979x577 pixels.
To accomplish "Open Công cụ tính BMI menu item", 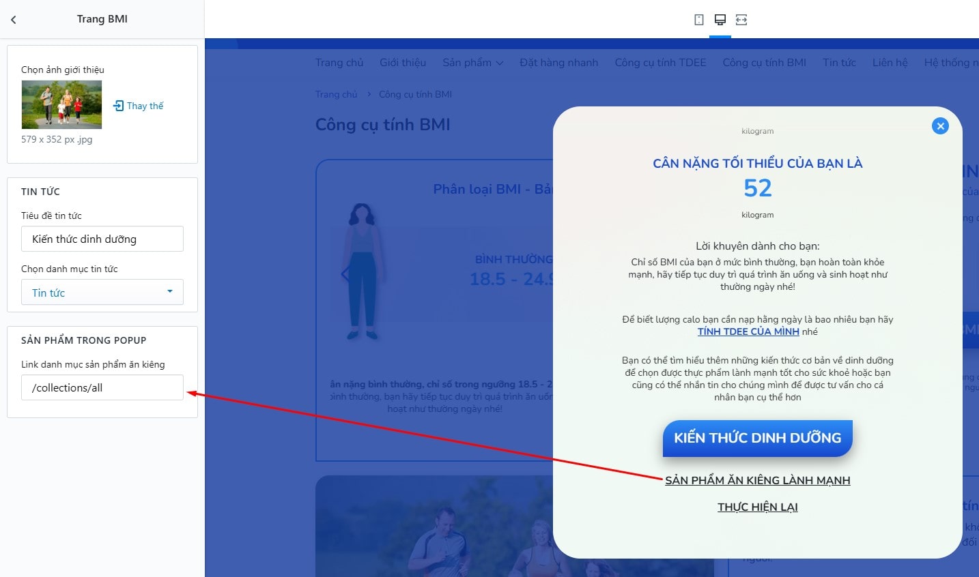I will coord(765,63).
